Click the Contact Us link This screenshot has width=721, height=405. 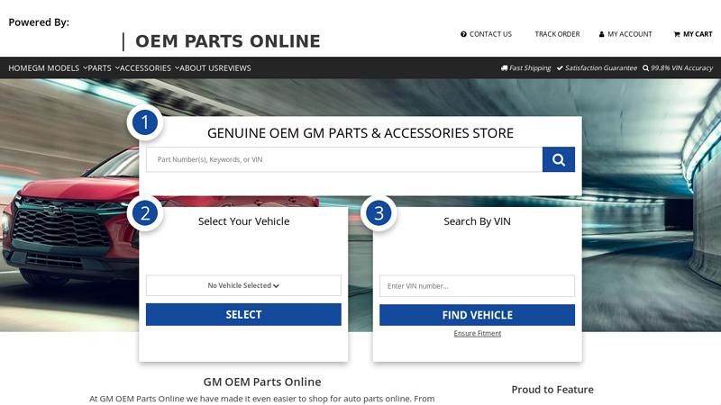(490, 34)
